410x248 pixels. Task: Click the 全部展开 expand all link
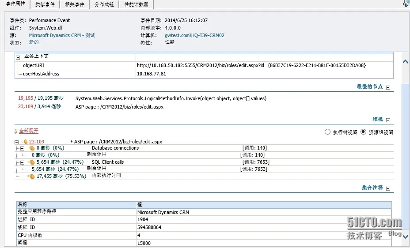tap(29, 131)
